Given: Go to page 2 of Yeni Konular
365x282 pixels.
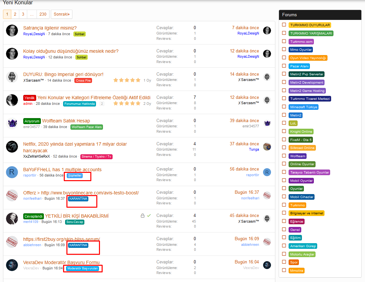Looking at the screenshot, I should click(15, 14).
